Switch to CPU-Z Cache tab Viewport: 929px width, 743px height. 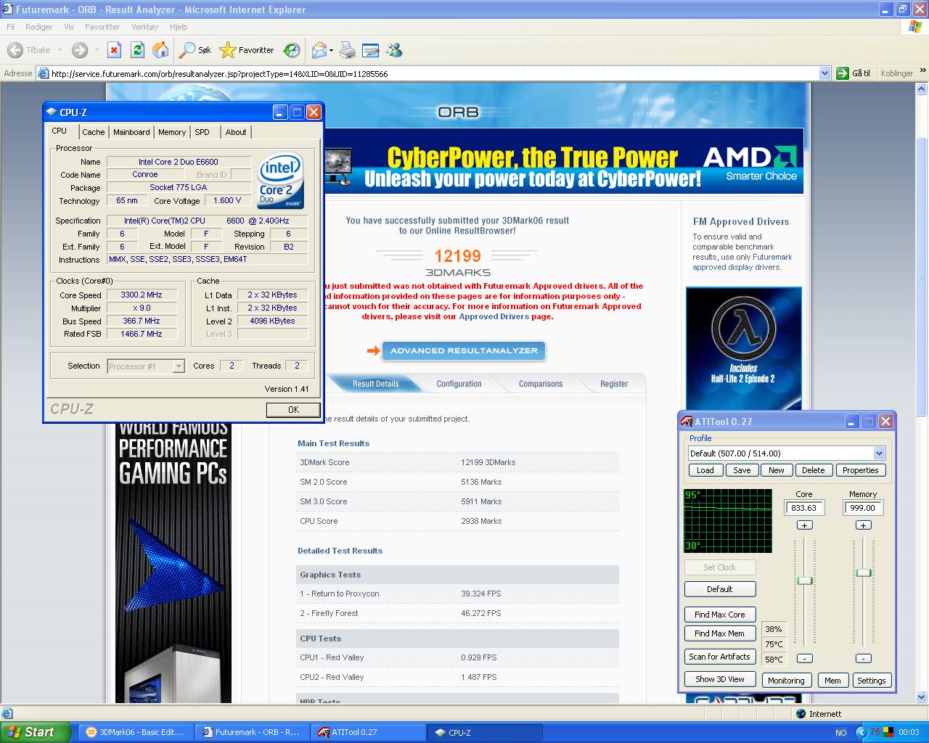pyautogui.click(x=93, y=132)
